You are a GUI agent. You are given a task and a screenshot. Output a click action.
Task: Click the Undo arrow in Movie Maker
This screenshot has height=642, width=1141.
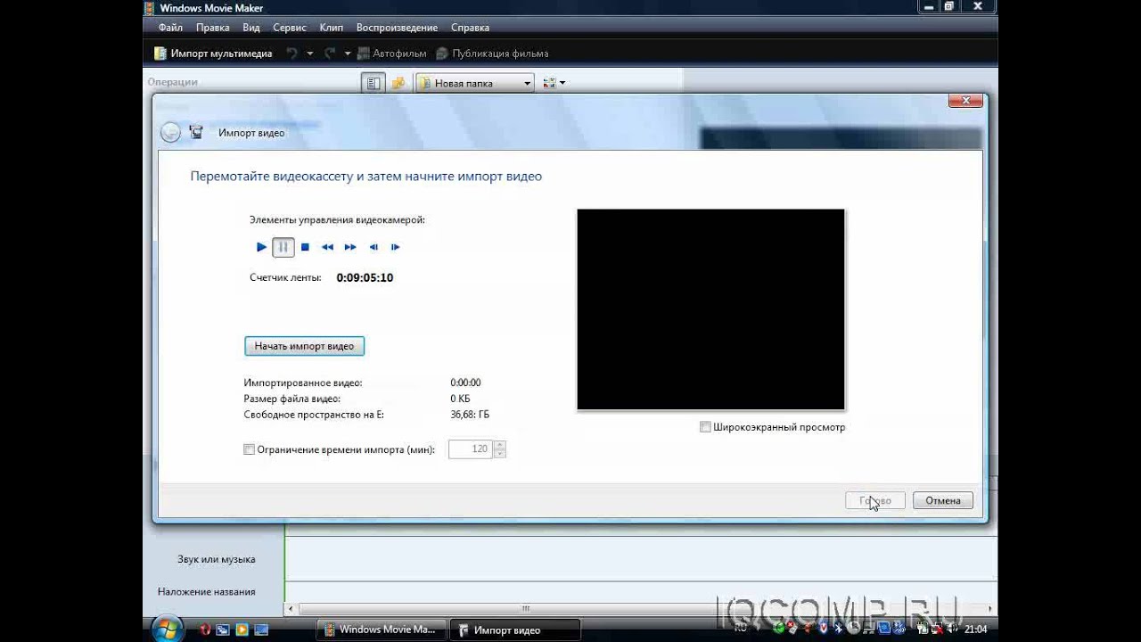coord(291,53)
